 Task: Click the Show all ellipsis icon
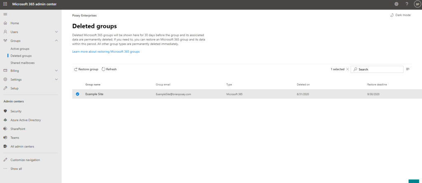coord(5,169)
